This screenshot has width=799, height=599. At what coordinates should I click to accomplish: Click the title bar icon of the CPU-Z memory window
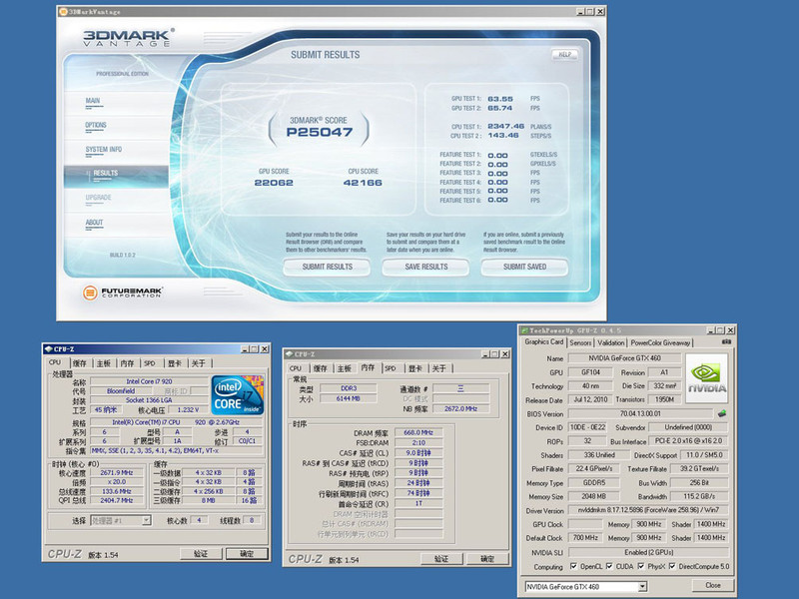point(289,354)
